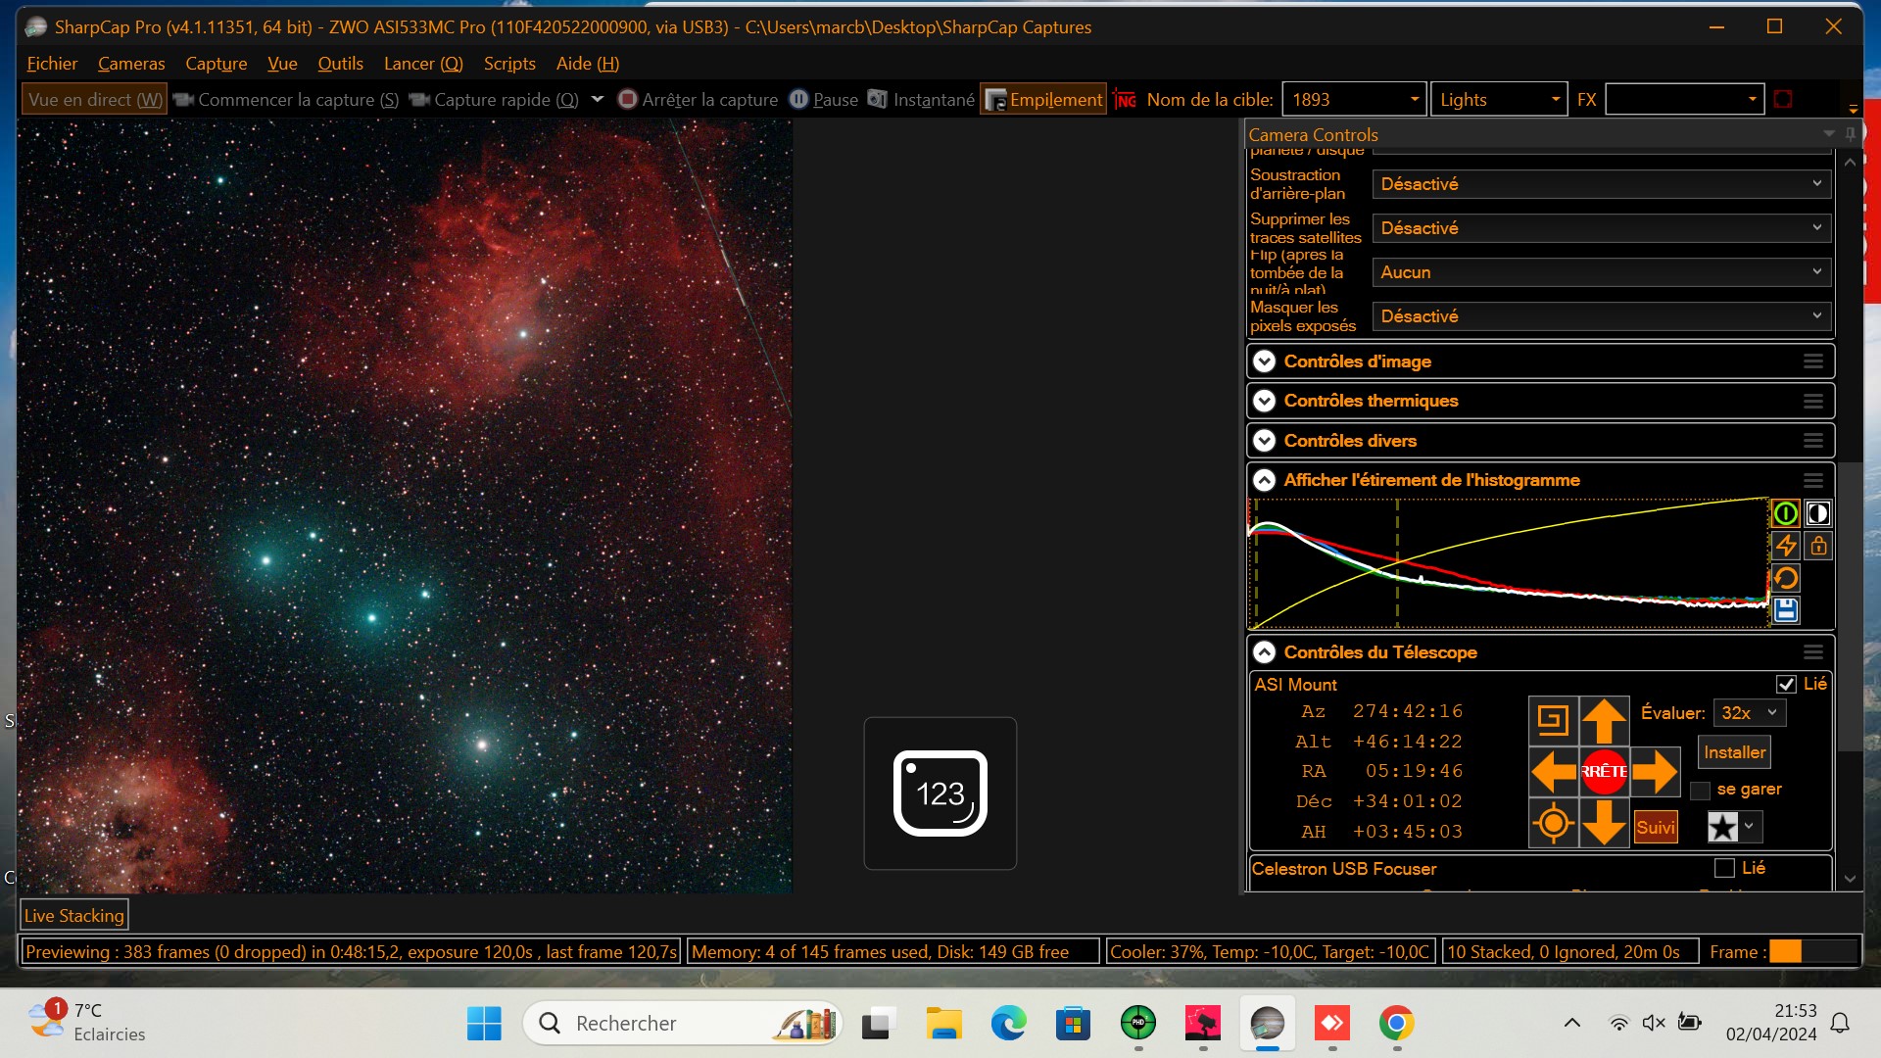Click the crosshair target icon in telescope controls
Image resolution: width=1881 pixels, height=1058 pixels.
[x=1553, y=823]
